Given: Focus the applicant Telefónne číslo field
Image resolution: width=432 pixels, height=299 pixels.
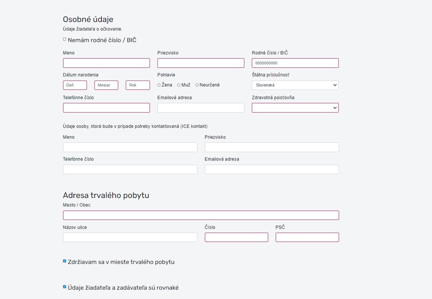Looking at the screenshot, I should coord(106,108).
